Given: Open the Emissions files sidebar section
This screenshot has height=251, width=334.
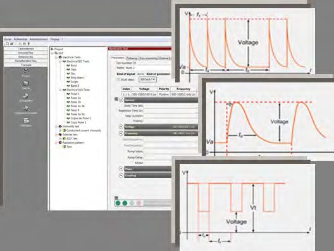Looking at the screenshot, I should (26, 57).
